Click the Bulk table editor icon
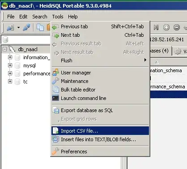This screenshot has height=169, width=187. click(55, 90)
